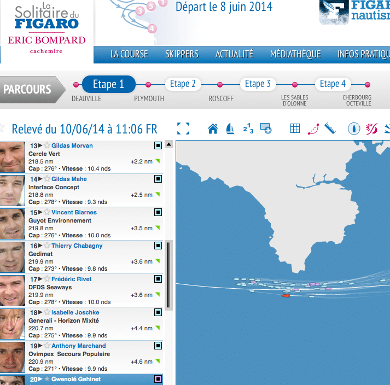This screenshot has height=385, width=390.
Task: Star Vincent Biarnes as favorite
Action: coord(46,212)
